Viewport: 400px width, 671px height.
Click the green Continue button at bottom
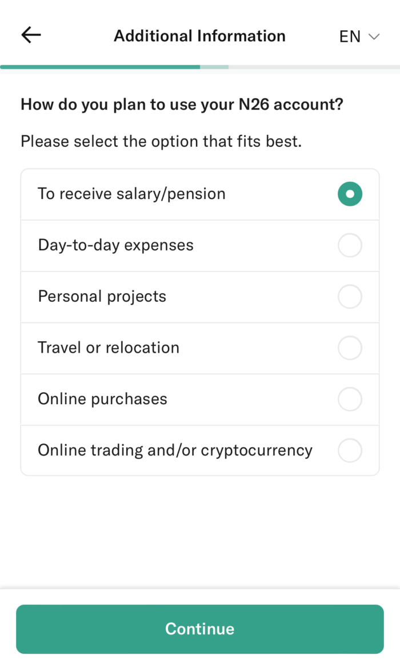click(x=200, y=629)
